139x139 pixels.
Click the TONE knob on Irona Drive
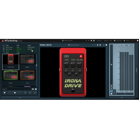click(x=73, y=65)
